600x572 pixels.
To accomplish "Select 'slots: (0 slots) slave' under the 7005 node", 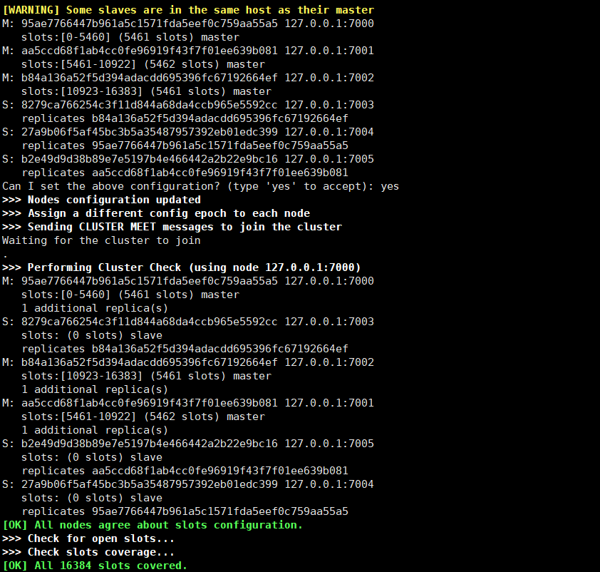I will pos(92,457).
